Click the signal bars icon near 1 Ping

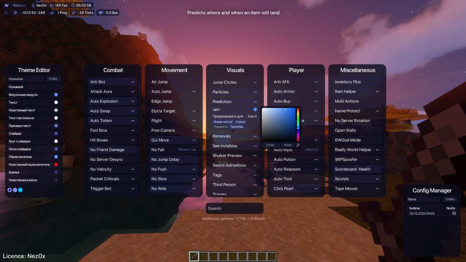coord(52,12)
